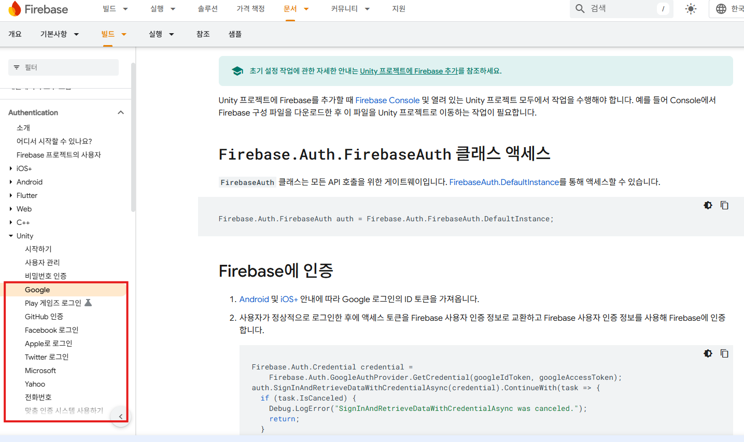
Task: Expand the iOS+ tree item
Action: point(11,168)
